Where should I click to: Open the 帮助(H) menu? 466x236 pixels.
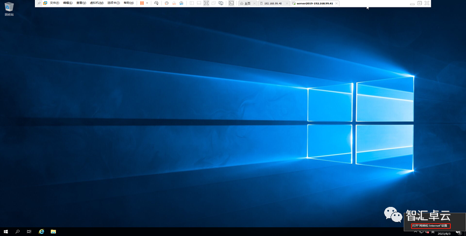(129, 3)
